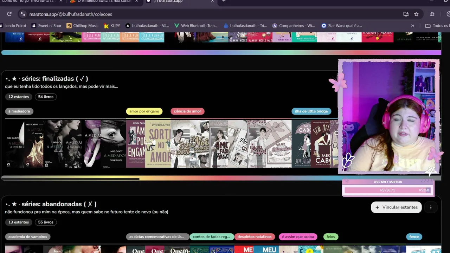The width and height of the screenshot is (450, 253).
Task: Click the 'Vincular estantes' button
Action: pyautogui.click(x=396, y=207)
